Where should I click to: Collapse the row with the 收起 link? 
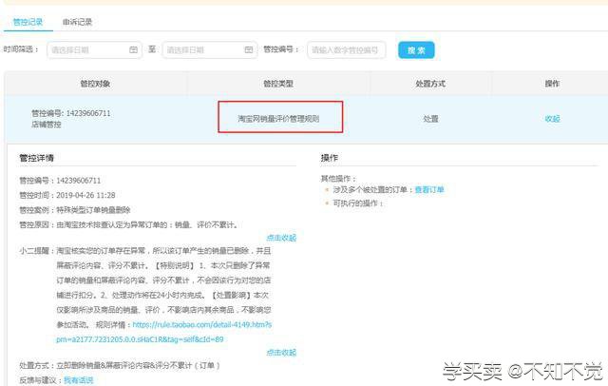click(552, 119)
